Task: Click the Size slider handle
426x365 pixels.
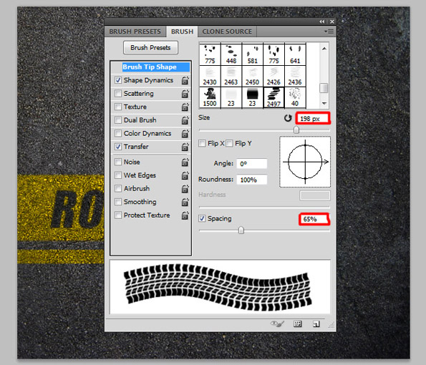Action: pyautogui.click(x=296, y=130)
